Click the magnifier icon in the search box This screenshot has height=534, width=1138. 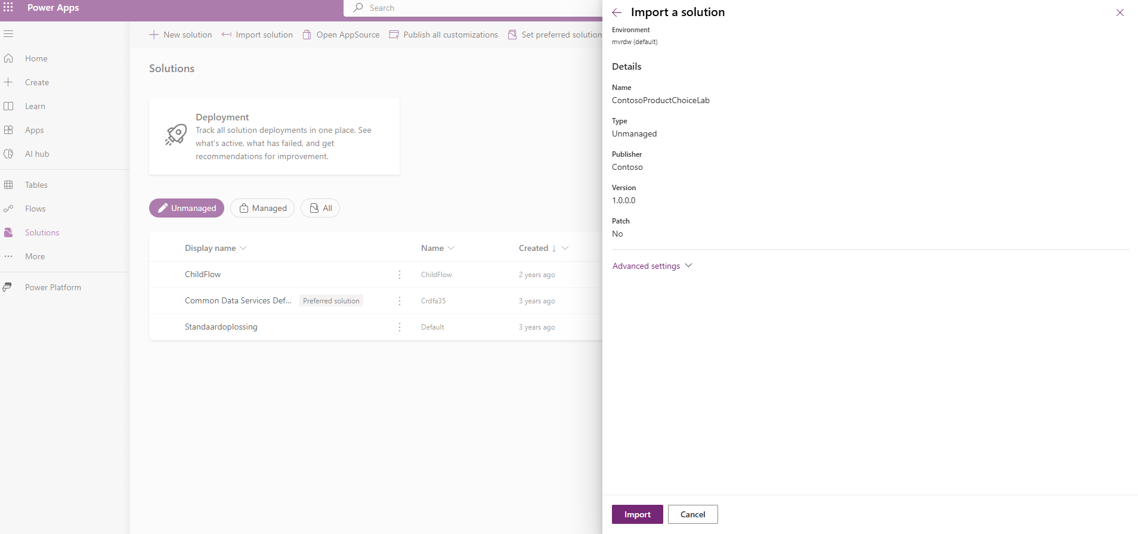[358, 8]
